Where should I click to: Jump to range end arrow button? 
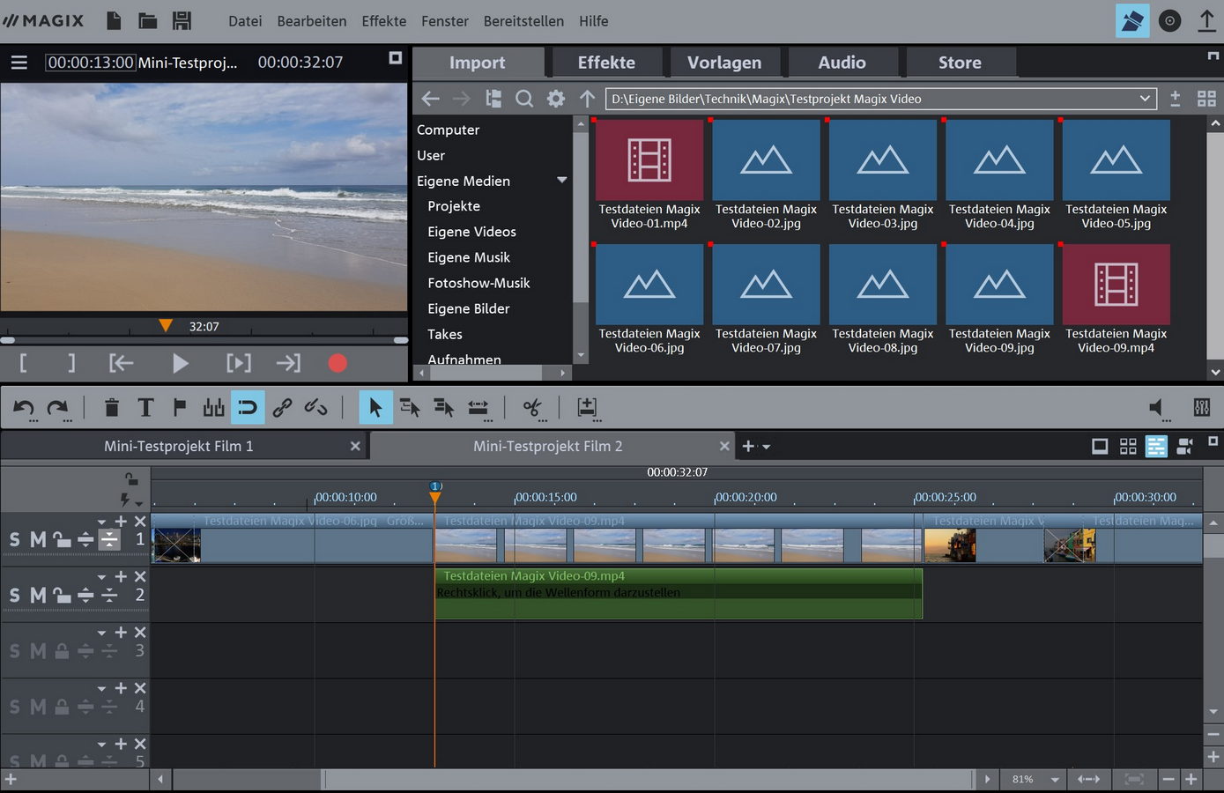point(288,363)
